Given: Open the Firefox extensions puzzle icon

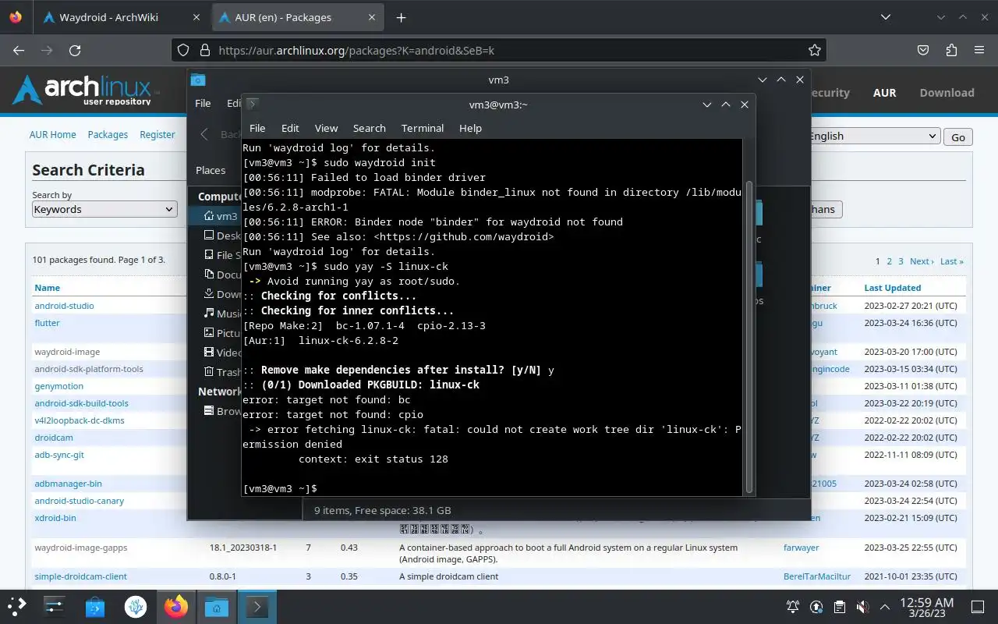Looking at the screenshot, I should click(x=950, y=50).
